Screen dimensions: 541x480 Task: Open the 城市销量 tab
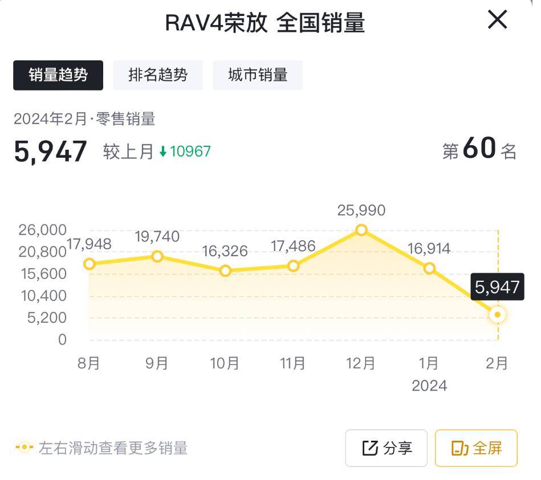(x=258, y=75)
